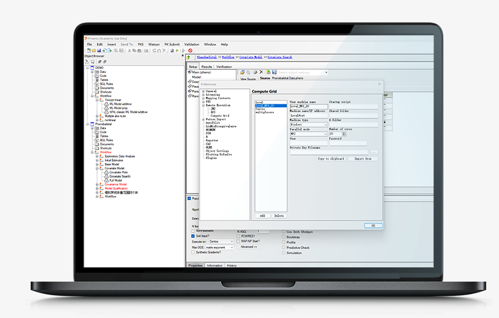Select the Bootstrap radio button

[284, 237]
